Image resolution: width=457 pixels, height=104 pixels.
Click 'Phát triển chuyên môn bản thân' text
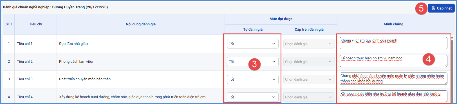point(85,79)
